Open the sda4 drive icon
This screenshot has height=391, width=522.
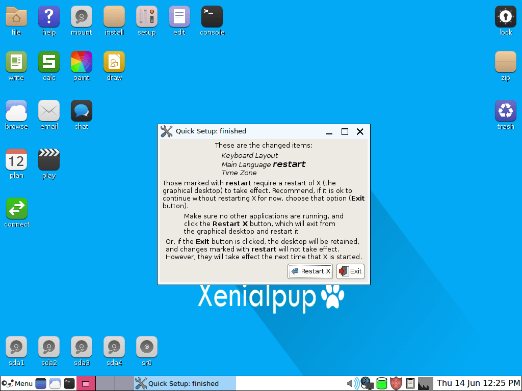point(114,347)
